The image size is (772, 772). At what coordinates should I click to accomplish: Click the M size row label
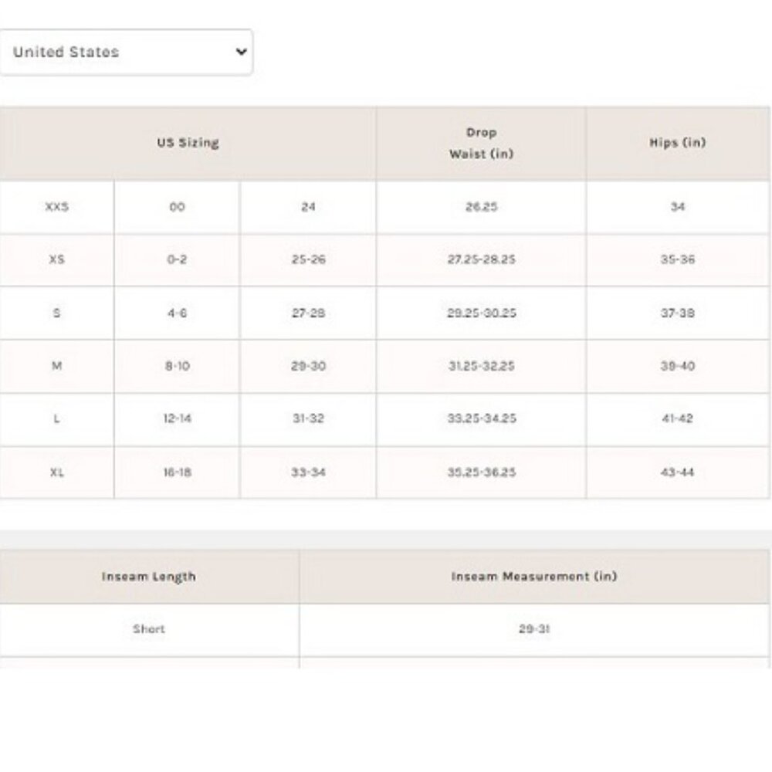[x=56, y=366]
